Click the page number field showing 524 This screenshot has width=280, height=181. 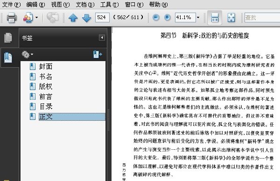click(x=102, y=17)
